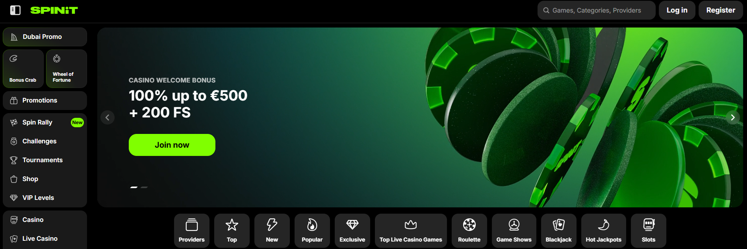Click the Dubai Promo sail building icon

(x=14, y=37)
